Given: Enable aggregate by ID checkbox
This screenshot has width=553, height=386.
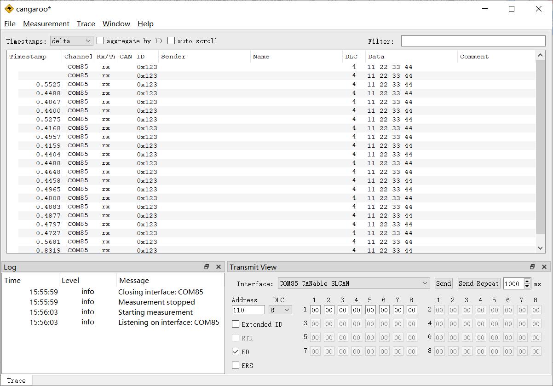Looking at the screenshot, I should point(100,40).
